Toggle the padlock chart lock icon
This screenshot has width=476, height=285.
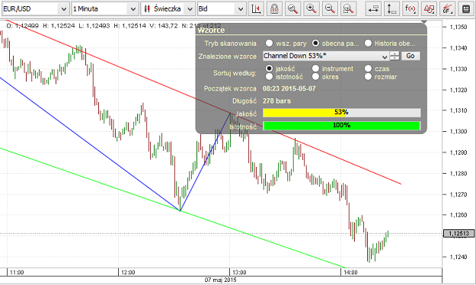pyautogui.click(x=274, y=9)
